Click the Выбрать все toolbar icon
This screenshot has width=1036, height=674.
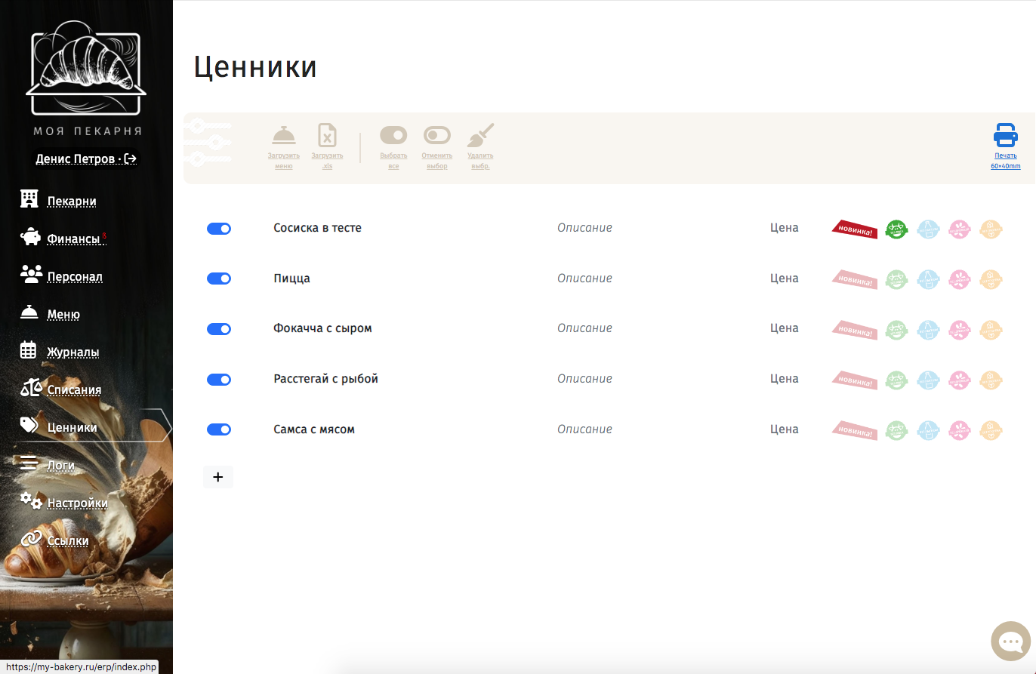pyautogui.click(x=393, y=135)
